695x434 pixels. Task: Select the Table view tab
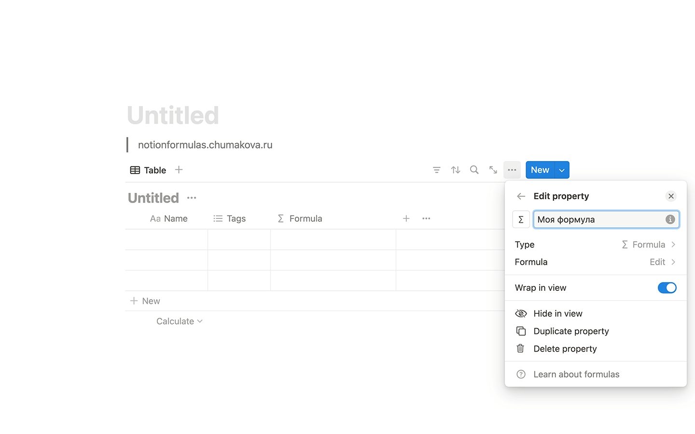point(148,170)
